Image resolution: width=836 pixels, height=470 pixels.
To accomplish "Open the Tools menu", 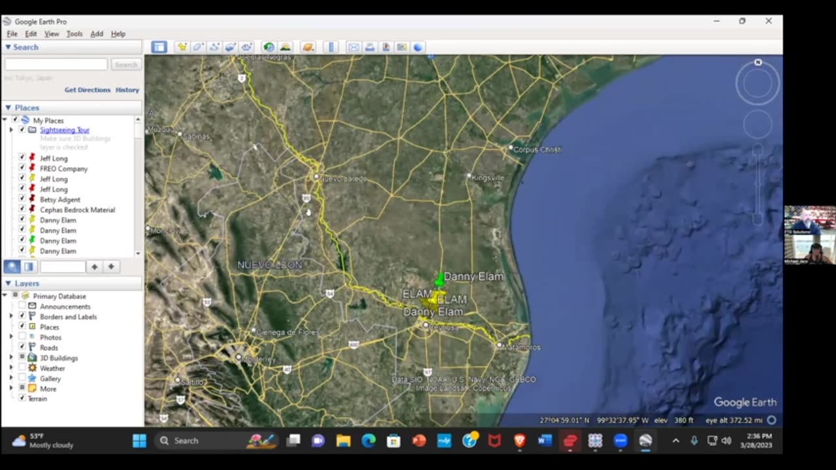I will tap(74, 34).
